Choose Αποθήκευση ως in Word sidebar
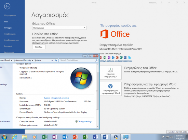Image resolution: width=188 pixels, height=140 pixels. (x=12, y=40)
